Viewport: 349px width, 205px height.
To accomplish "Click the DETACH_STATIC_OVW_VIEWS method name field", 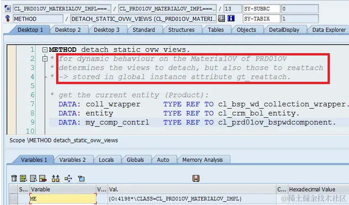I will point(143,19).
